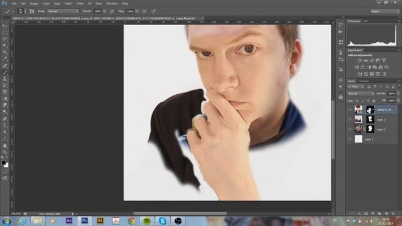The image size is (402, 226).
Task: Select the Gradient tool
Action: coord(4,99)
